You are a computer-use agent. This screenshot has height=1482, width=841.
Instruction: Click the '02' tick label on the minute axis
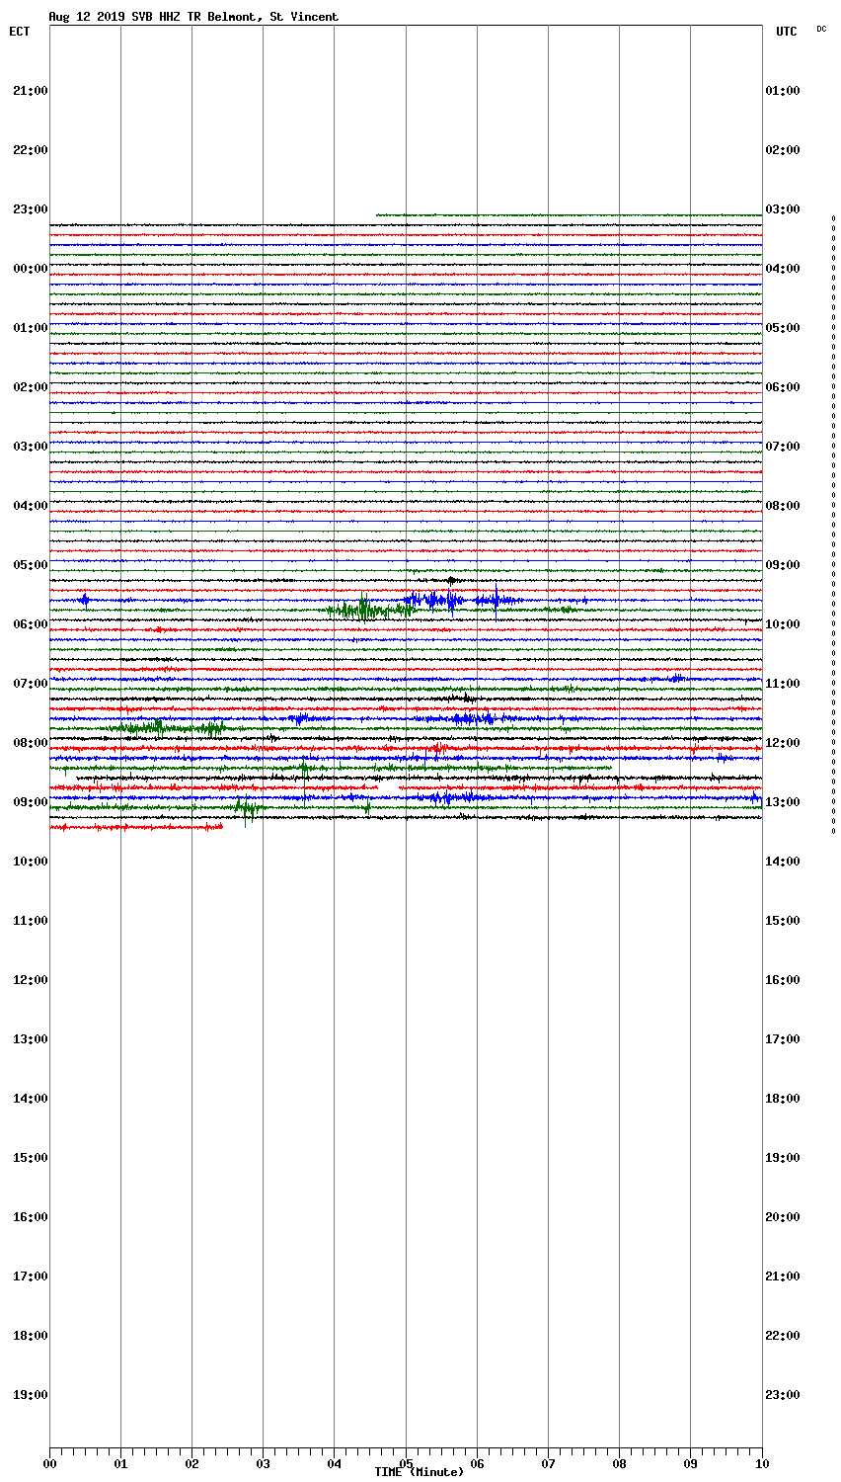pyautogui.click(x=191, y=1463)
